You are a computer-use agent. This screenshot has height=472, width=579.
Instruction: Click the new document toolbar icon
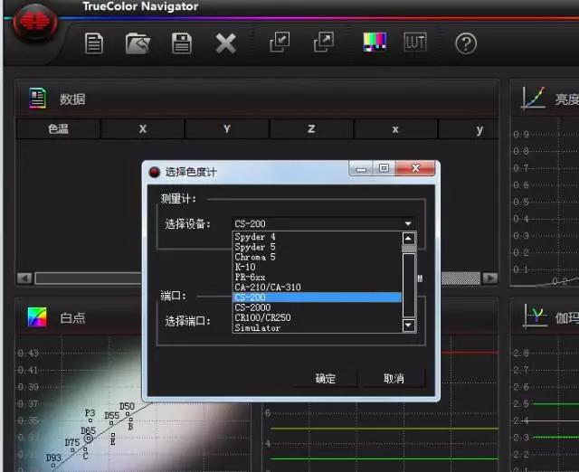point(94,43)
